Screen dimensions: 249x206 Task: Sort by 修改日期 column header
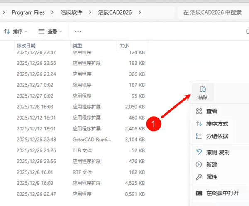tap(42, 46)
